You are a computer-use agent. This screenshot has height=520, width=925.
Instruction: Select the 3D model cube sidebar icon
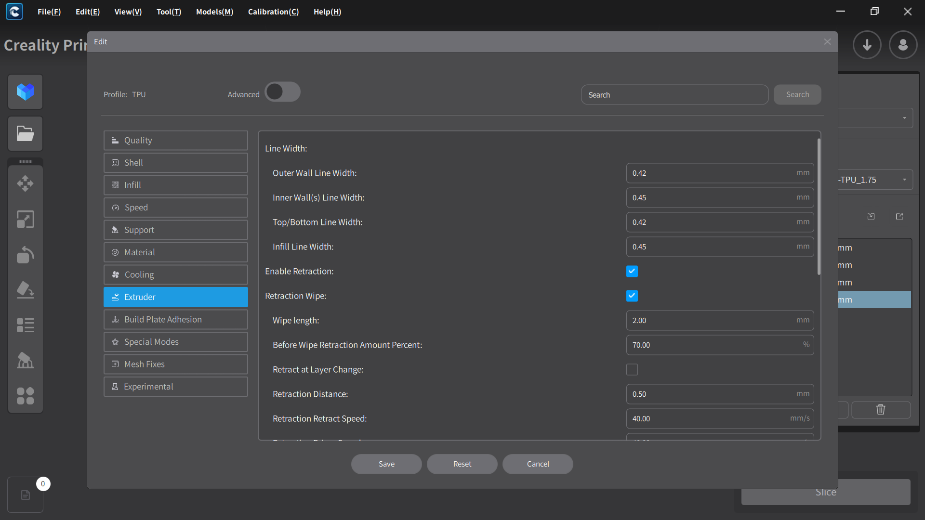(x=26, y=91)
